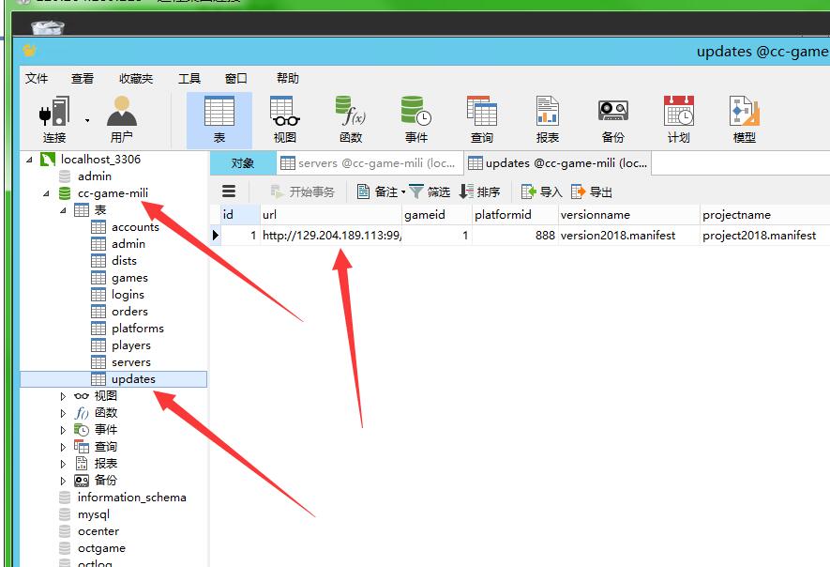Open the Event (事件) toolbar icon
Viewport: 830px width, 567px height.
(x=415, y=119)
